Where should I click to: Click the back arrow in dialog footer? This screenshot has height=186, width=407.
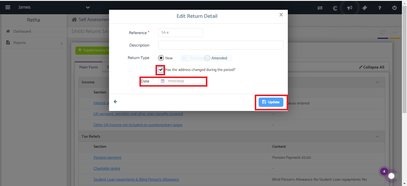[116, 102]
